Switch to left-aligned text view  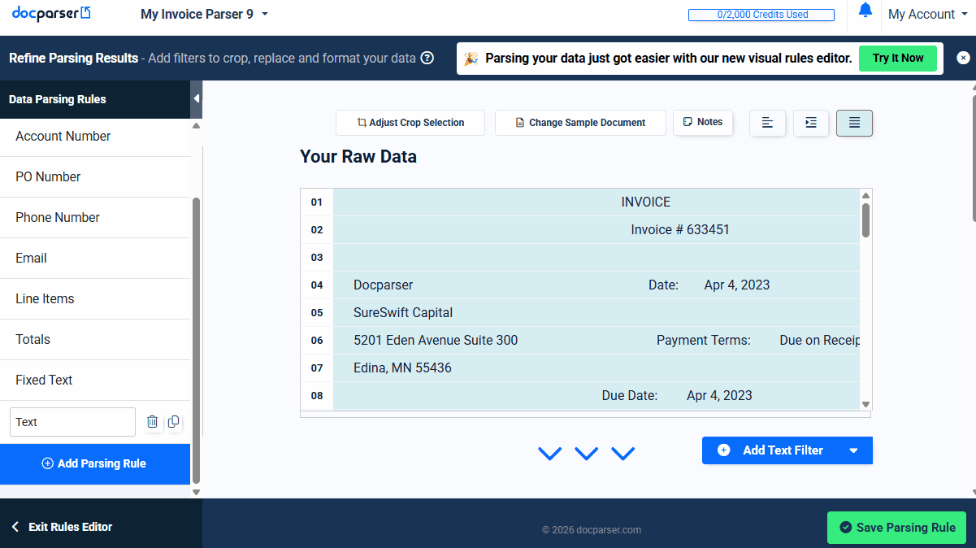[x=767, y=123]
